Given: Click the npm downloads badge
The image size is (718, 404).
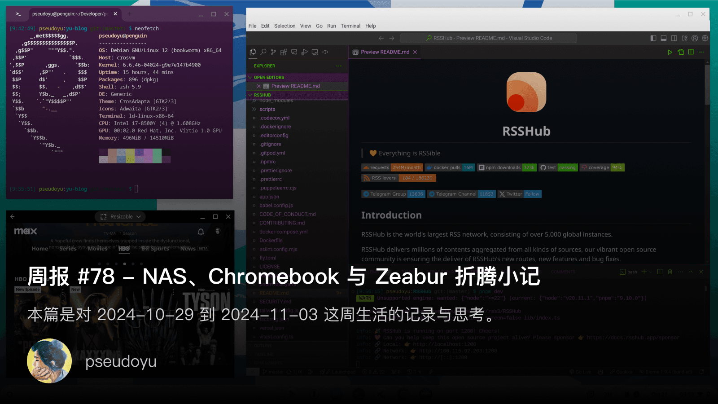Looking at the screenshot, I should coord(507,167).
